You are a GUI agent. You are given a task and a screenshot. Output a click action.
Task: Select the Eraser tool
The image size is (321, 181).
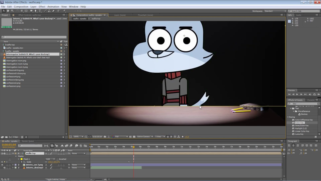click(53, 11)
